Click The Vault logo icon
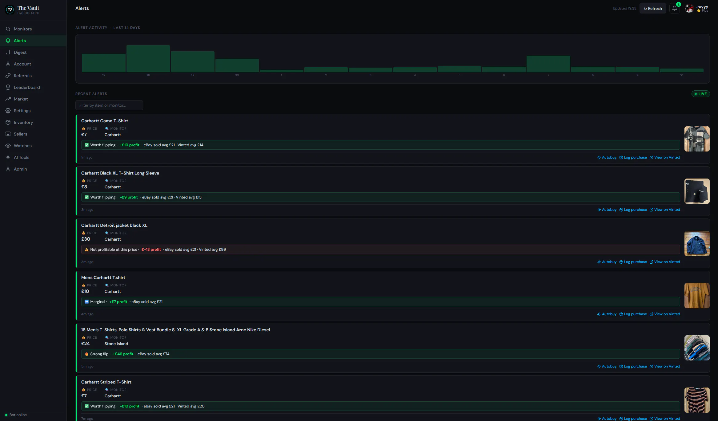 (x=10, y=10)
